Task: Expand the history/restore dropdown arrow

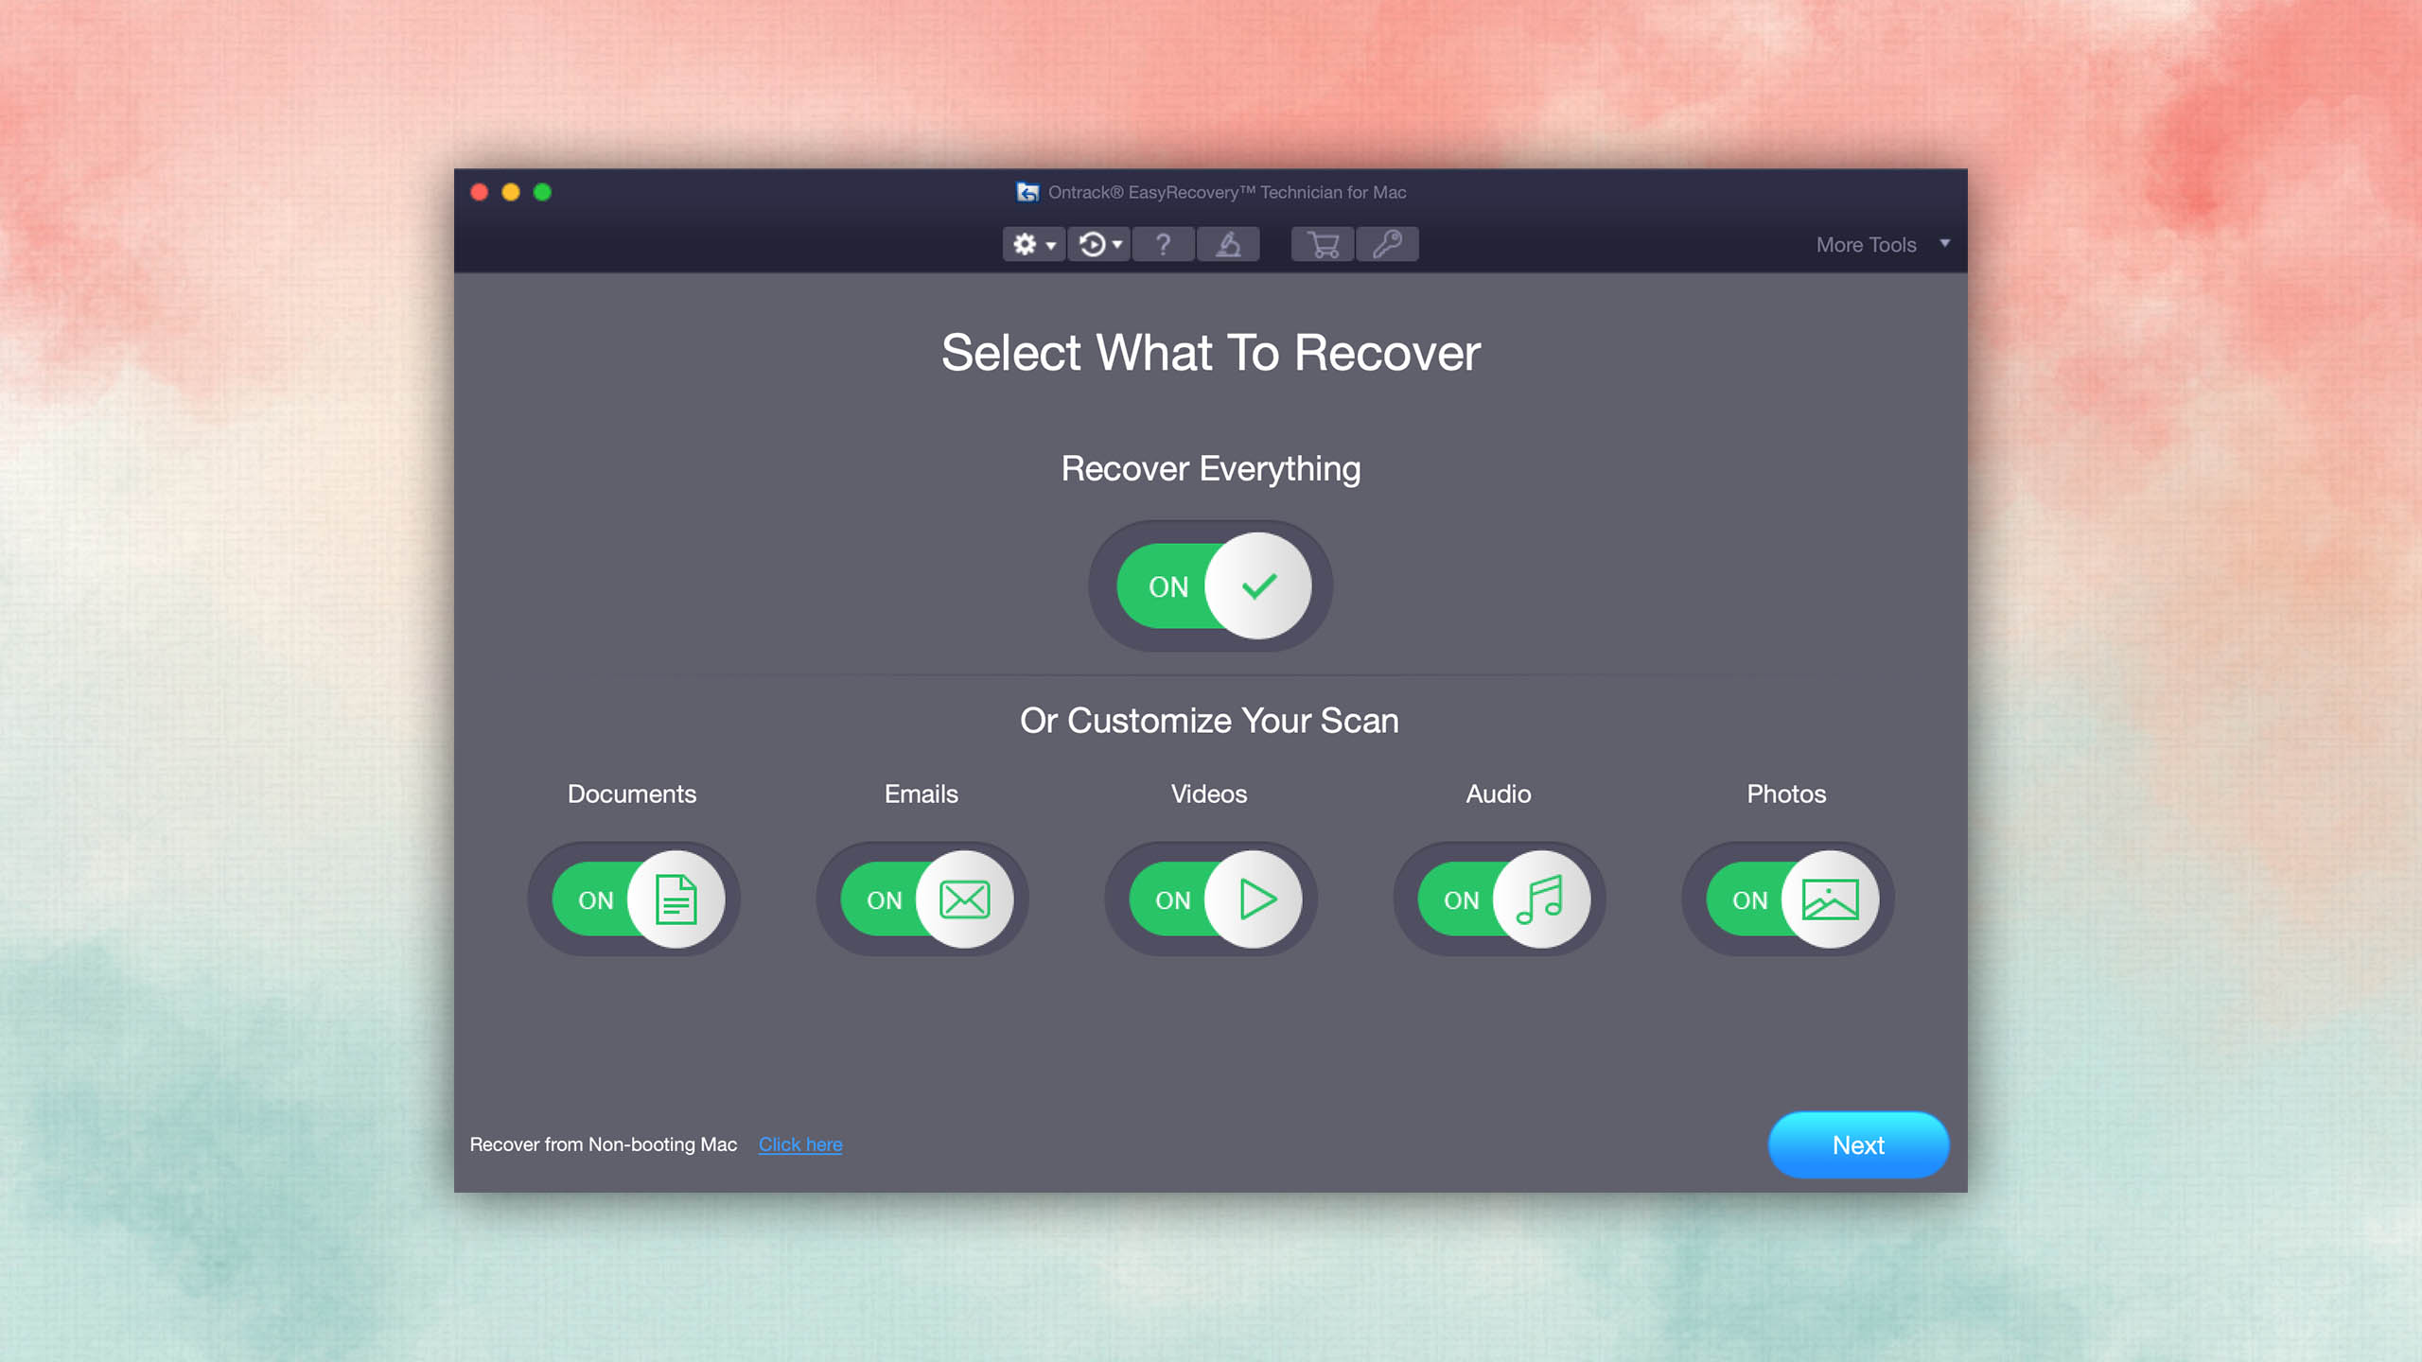Action: [x=1118, y=244]
